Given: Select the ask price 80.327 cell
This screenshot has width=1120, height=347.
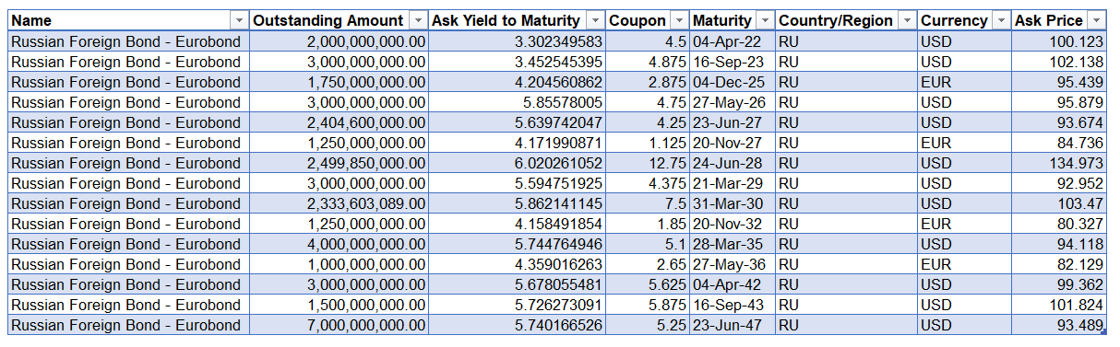Looking at the screenshot, I should 1060,224.
